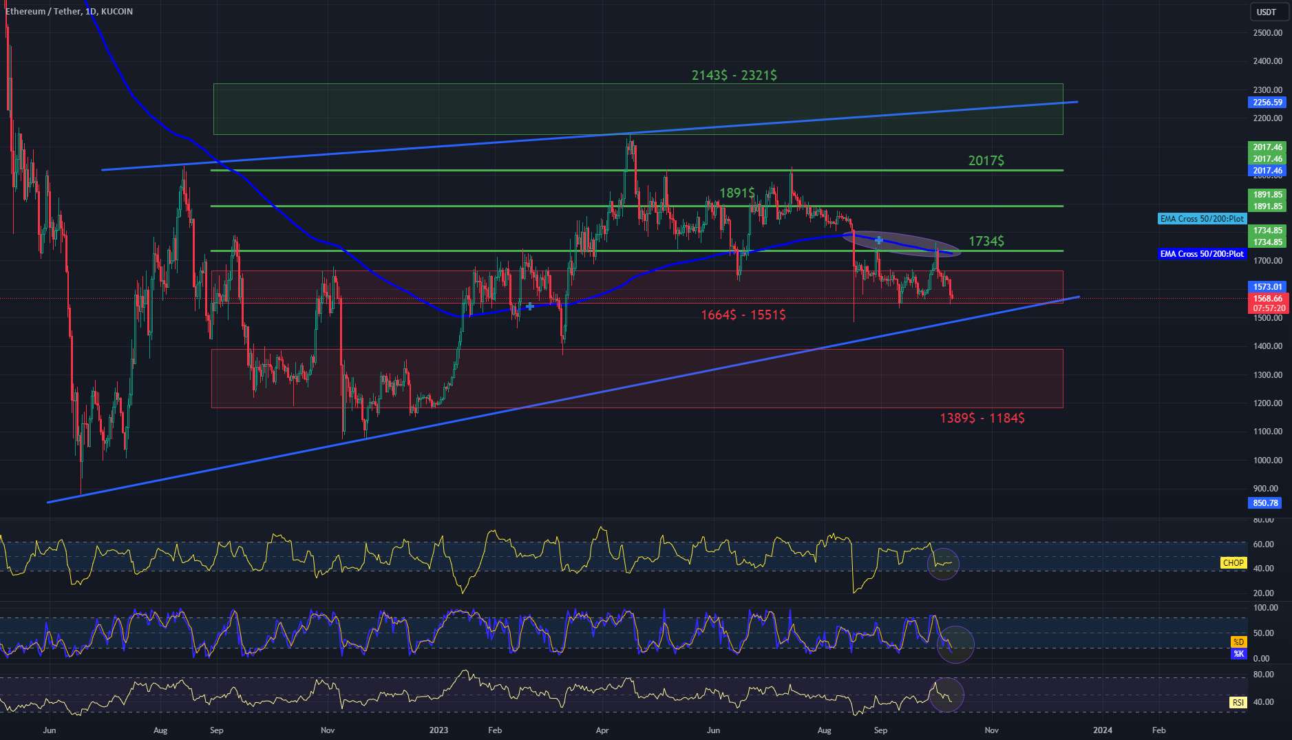
Task: Click the 1200.00 price axis value
Action: pyautogui.click(x=1268, y=403)
